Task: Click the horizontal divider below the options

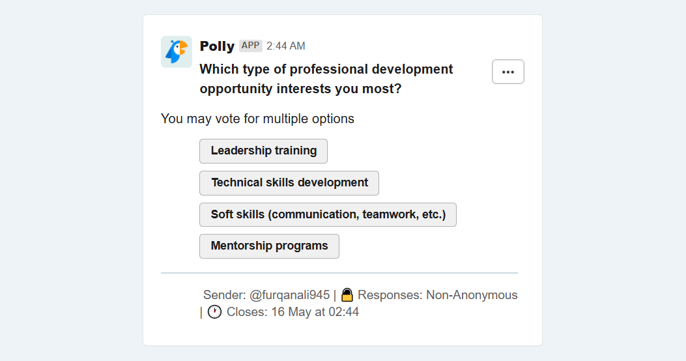Action: (339, 272)
